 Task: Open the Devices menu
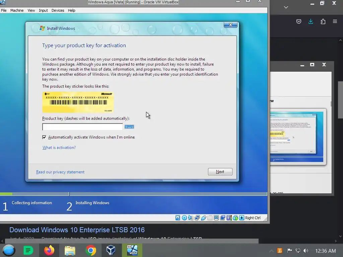click(58, 10)
